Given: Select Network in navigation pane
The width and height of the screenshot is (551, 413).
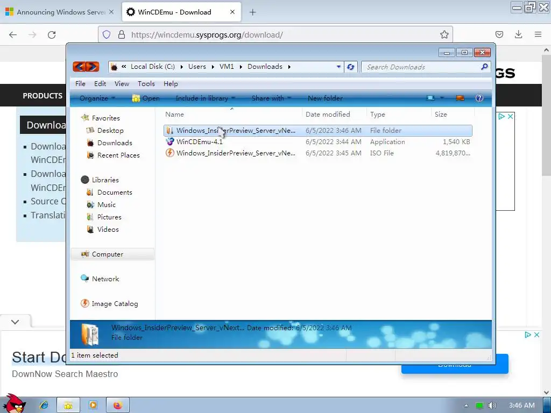Looking at the screenshot, I should [105, 279].
